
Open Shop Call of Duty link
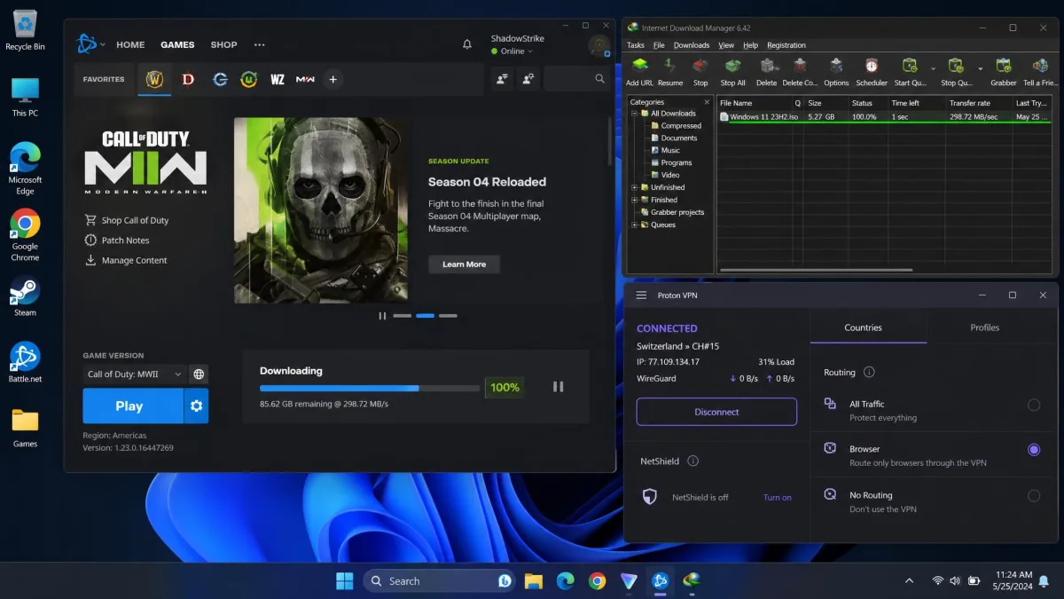coord(127,220)
